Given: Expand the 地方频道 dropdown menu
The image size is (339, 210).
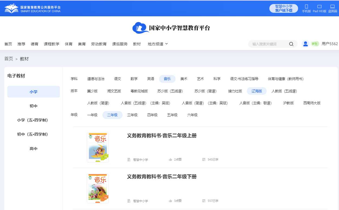Looking at the screenshot, I should point(158,44).
